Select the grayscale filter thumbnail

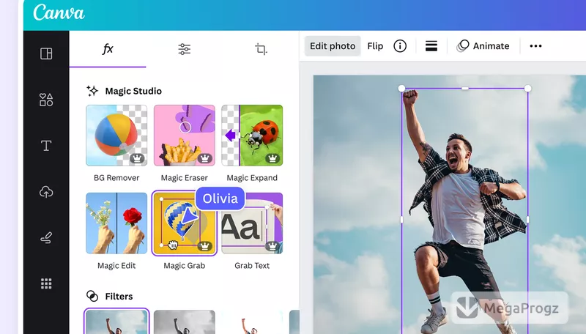185,322
